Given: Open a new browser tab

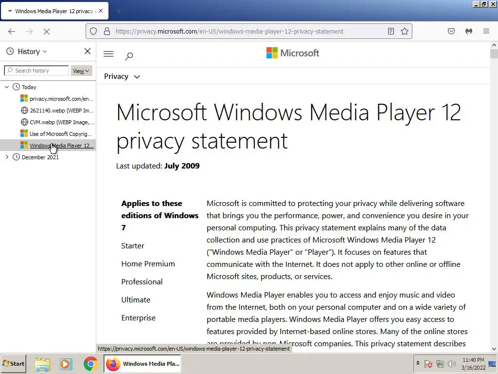Looking at the screenshot, I should [x=119, y=11].
